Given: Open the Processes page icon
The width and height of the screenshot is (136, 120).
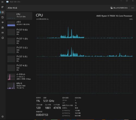Looking at the screenshot, I should pyautogui.click(x=2, y=7).
